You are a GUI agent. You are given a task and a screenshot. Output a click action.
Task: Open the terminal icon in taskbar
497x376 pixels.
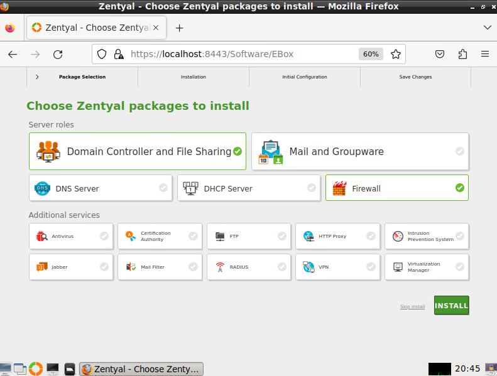pyautogui.click(x=53, y=368)
